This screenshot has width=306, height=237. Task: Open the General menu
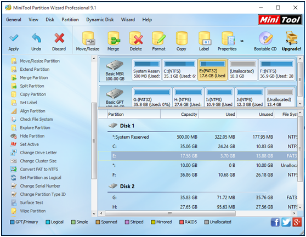coord(14,20)
